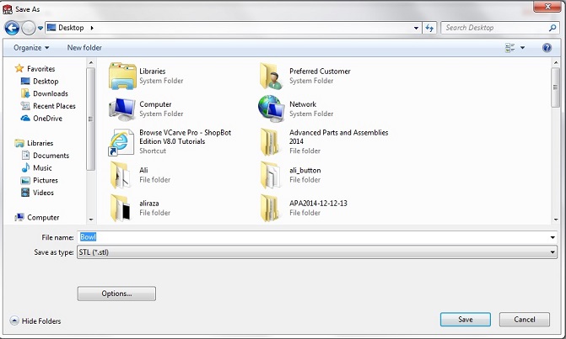Click the Computer system folder icon
566x339 pixels.
pyautogui.click(x=122, y=109)
